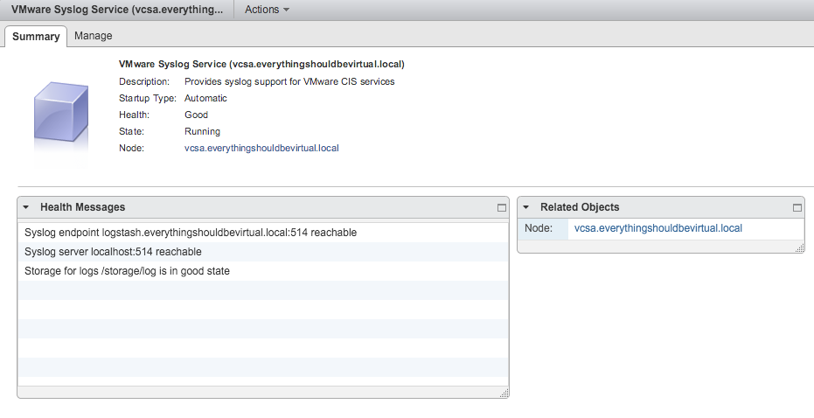This screenshot has height=418, width=814.
Task: Select the Syslog server localhost message row
Action: click(113, 252)
